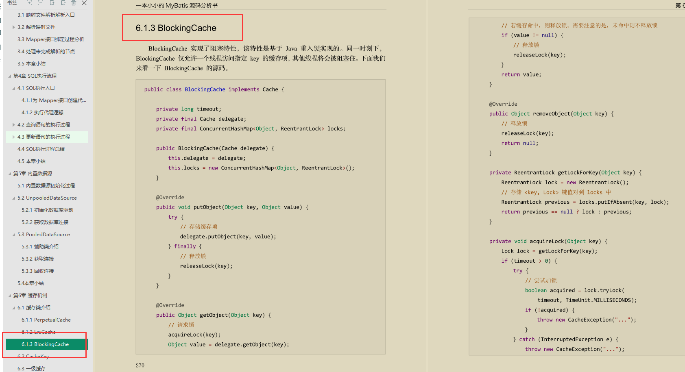Collapse the 4.1 SQL执行入口 node
The height and width of the screenshot is (372, 685).
pyautogui.click(x=14, y=88)
